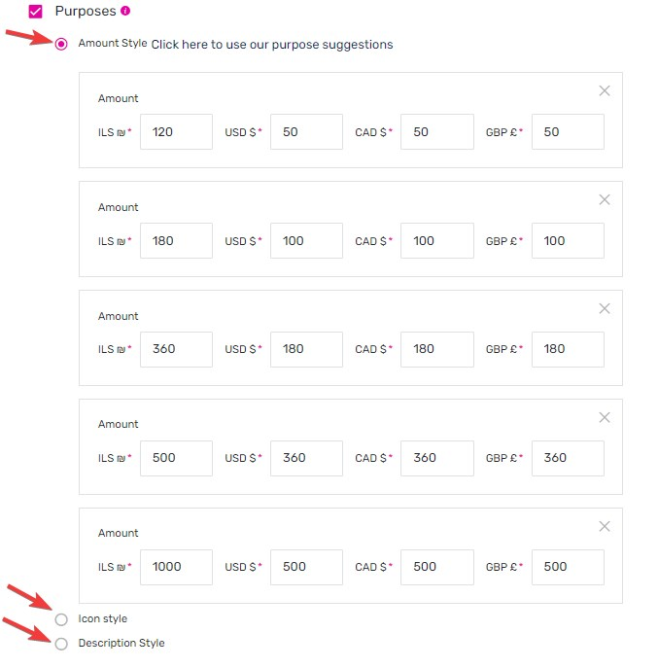Click the CAD field showing 100
Viewport: 658px width, 668px height.
tap(437, 241)
